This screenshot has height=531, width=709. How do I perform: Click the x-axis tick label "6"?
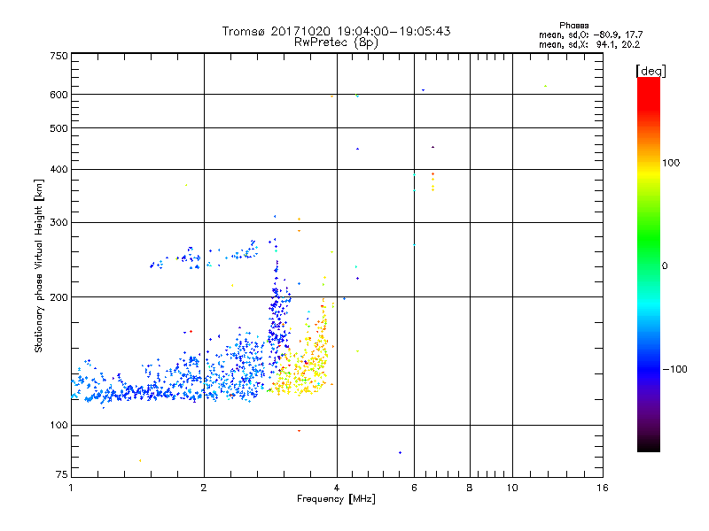414,488
